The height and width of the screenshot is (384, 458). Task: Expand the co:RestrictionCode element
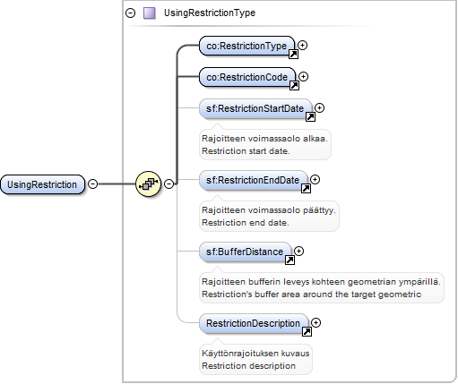click(303, 77)
